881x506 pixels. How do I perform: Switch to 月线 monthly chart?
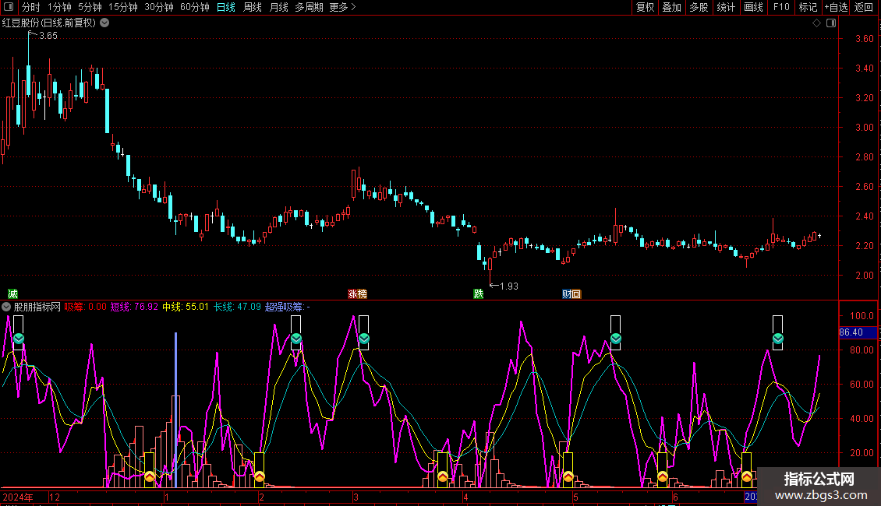point(278,7)
